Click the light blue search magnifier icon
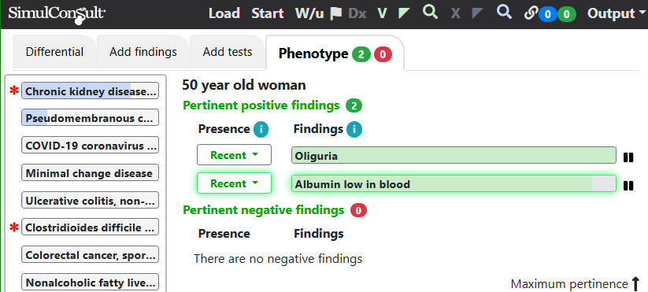The image size is (648, 292). tap(504, 13)
